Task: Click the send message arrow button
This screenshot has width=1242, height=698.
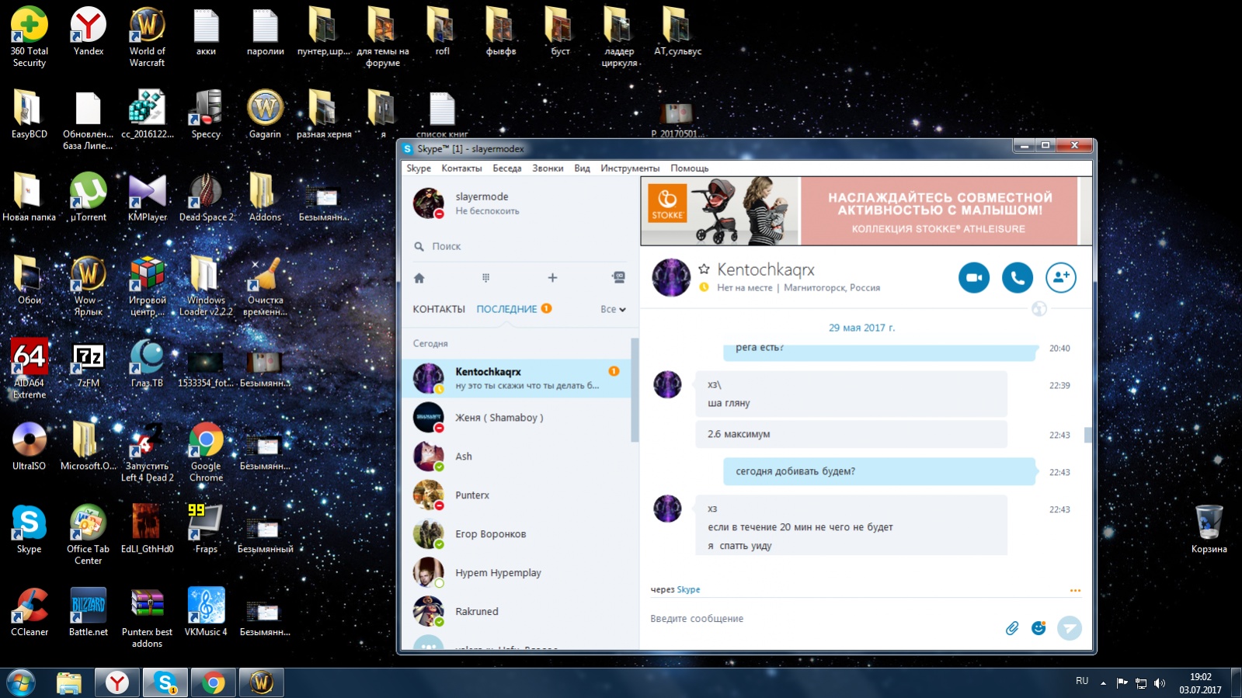Action: click(x=1070, y=628)
